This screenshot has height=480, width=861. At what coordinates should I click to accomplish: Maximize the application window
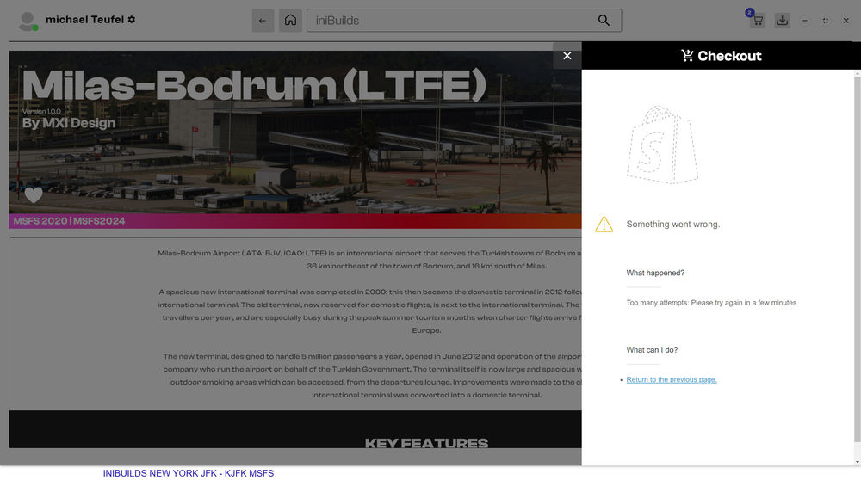coord(826,21)
